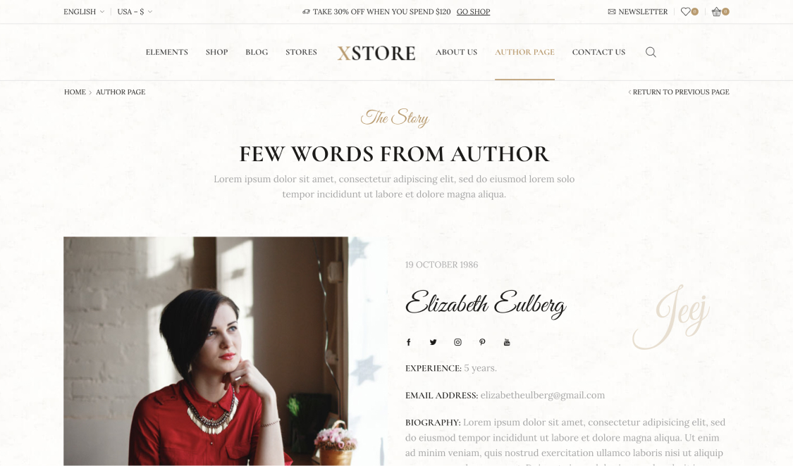
Task: Expand the English language dropdown
Action: coord(84,11)
